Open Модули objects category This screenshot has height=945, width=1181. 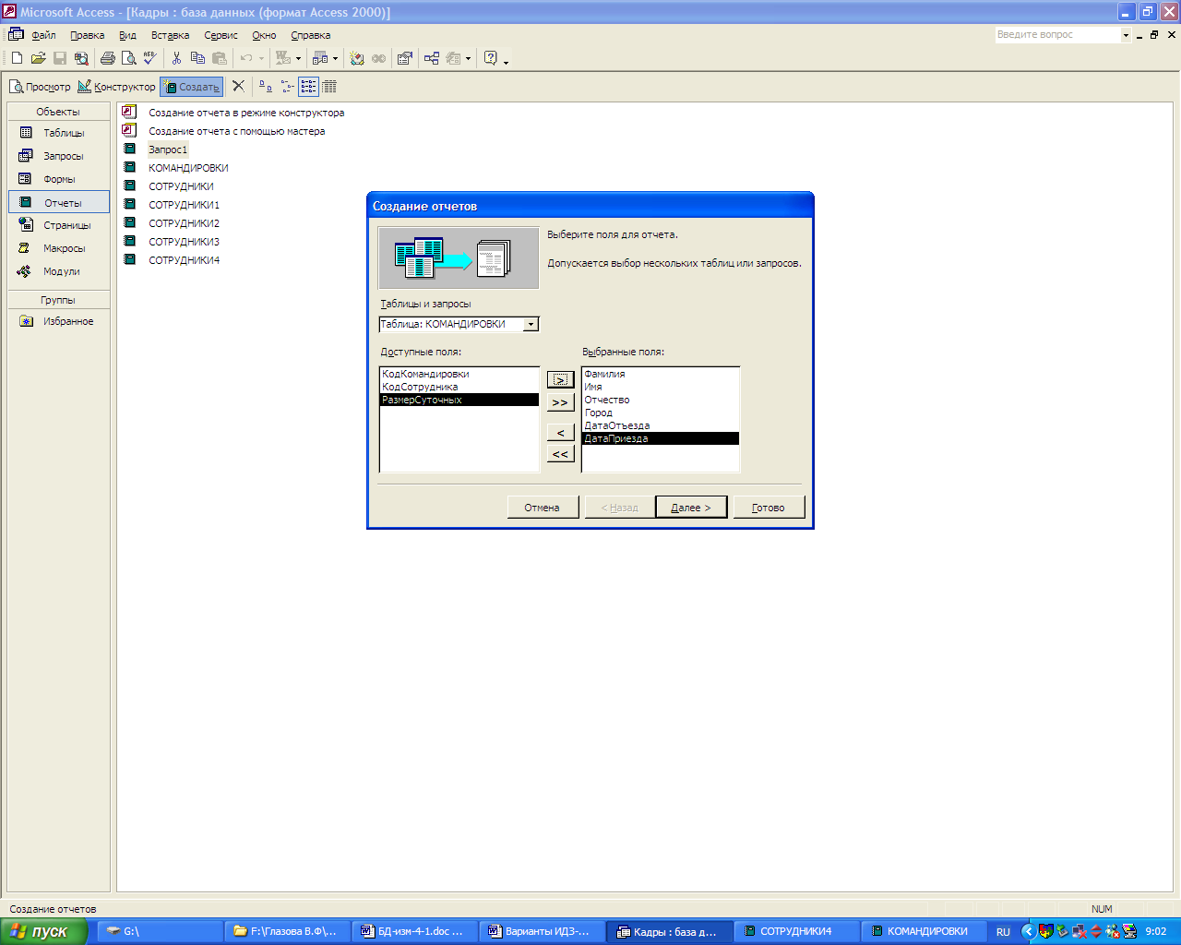[59, 271]
